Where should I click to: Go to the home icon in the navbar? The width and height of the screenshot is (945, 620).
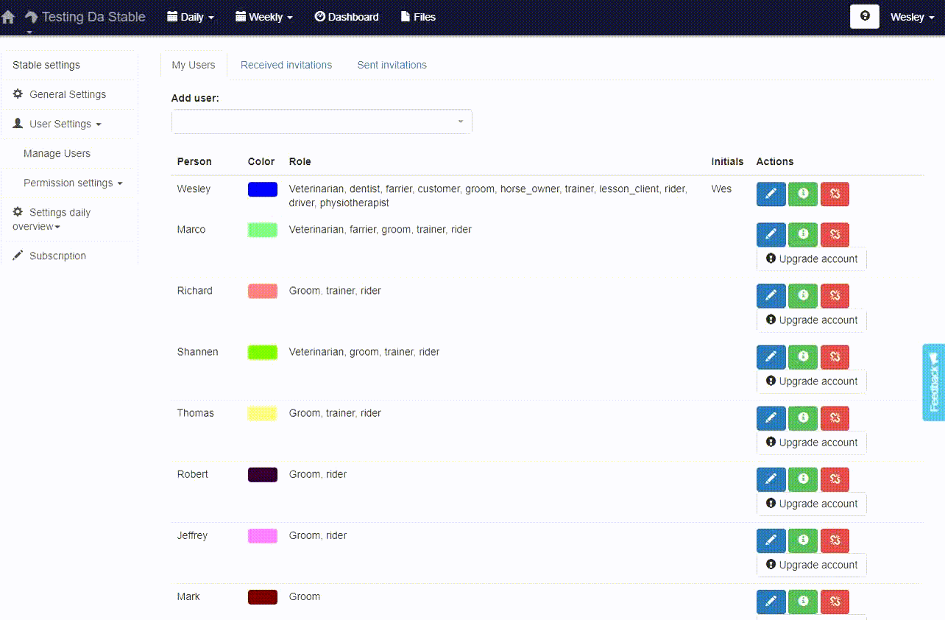click(8, 17)
